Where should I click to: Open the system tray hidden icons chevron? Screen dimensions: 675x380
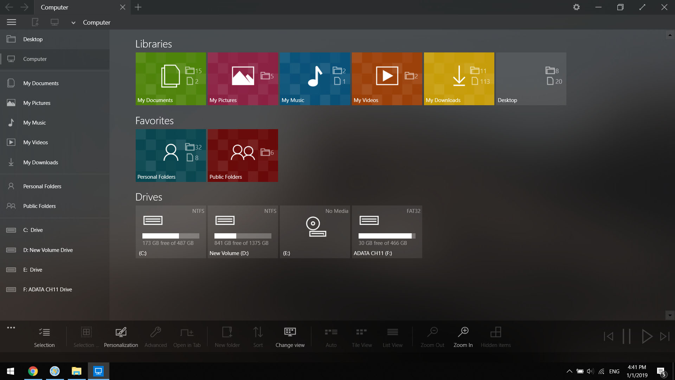(569, 371)
